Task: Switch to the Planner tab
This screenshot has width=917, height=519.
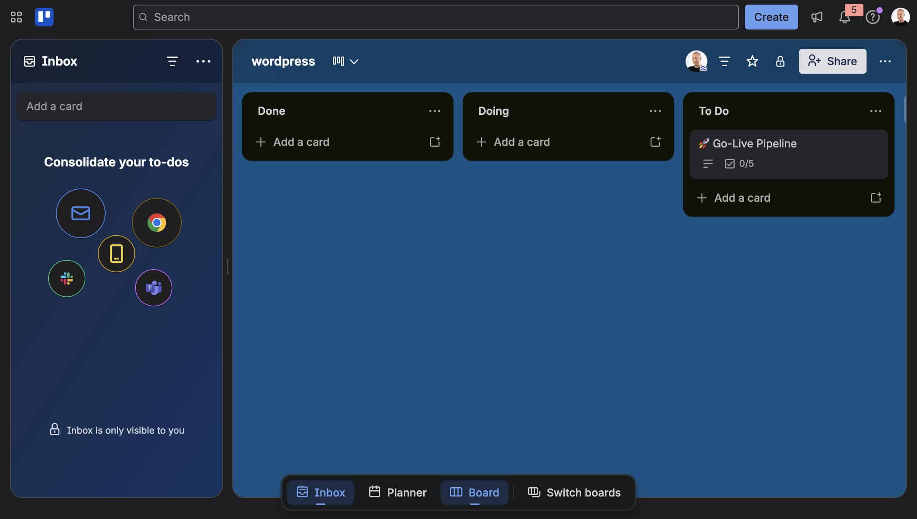Action: click(398, 492)
